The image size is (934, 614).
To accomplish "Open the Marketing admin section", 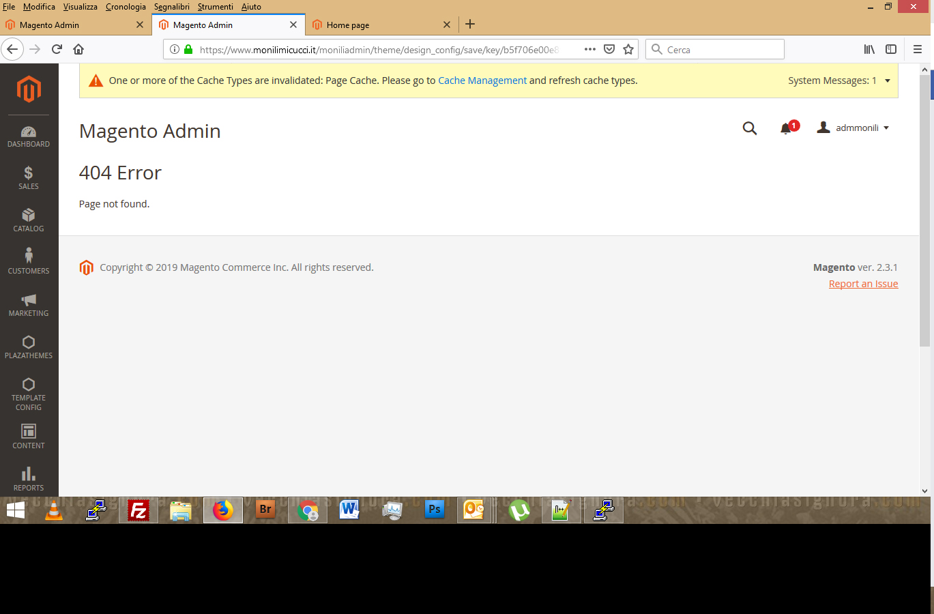I will 28,304.
